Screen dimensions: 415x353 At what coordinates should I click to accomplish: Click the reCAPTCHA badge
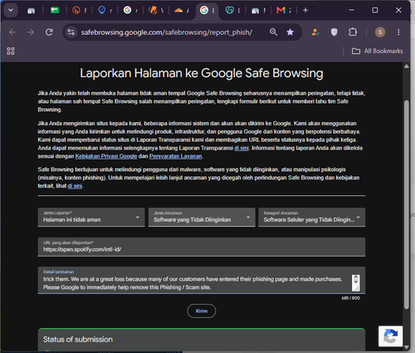[390, 336]
